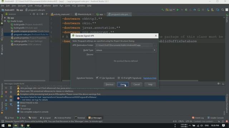The height and width of the screenshot is (128, 229).
Task: Click 'See complete output in console' message
Action: click(34, 112)
